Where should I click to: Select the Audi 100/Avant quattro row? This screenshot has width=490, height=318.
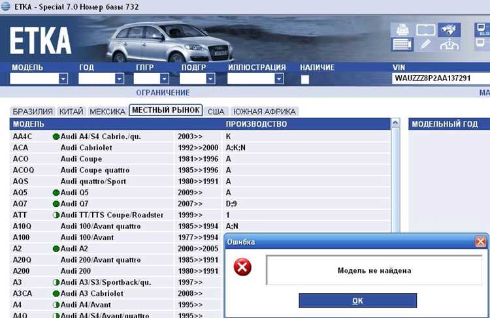click(x=200, y=227)
